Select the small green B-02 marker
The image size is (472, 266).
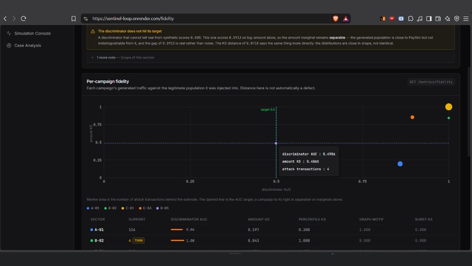[x=449, y=118]
